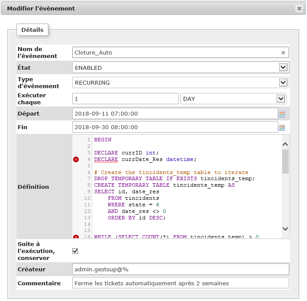Clear the event name with the X icon
This screenshot has height=301, width=307.
tap(283, 53)
